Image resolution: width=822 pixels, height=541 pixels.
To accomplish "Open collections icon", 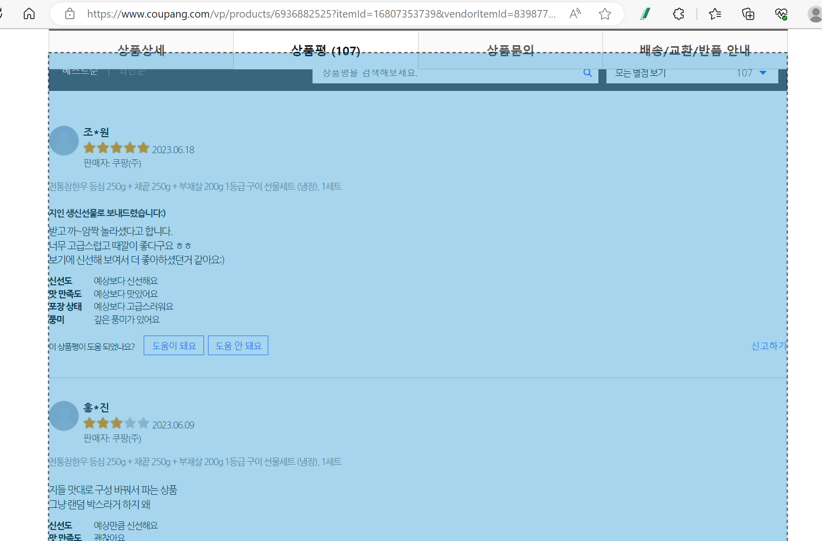I will 748,14.
